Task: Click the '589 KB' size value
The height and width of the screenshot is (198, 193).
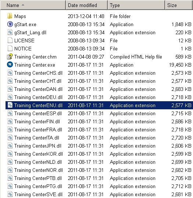Action: point(183,57)
